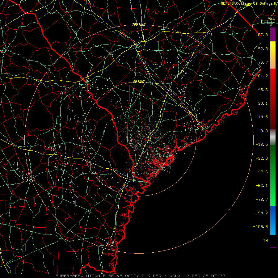Screen dimensions: 278x278
Task: Click the Super-Resolution Base Velocity caption at bottom
Action: tap(141, 276)
